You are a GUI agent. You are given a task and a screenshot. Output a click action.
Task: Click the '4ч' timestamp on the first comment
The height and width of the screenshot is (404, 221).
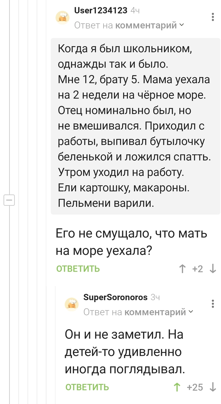tap(135, 10)
